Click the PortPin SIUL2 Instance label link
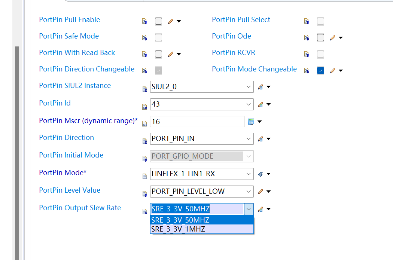393x260 pixels. tap(75, 86)
